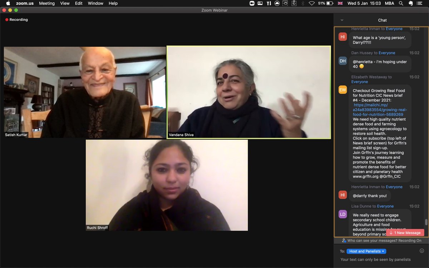Open the View menu
Screen dimensions: 429x268
point(65,3)
